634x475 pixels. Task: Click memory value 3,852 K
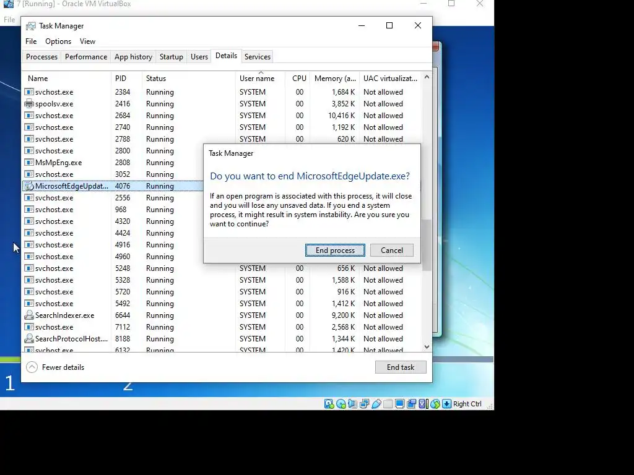pyautogui.click(x=343, y=104)
